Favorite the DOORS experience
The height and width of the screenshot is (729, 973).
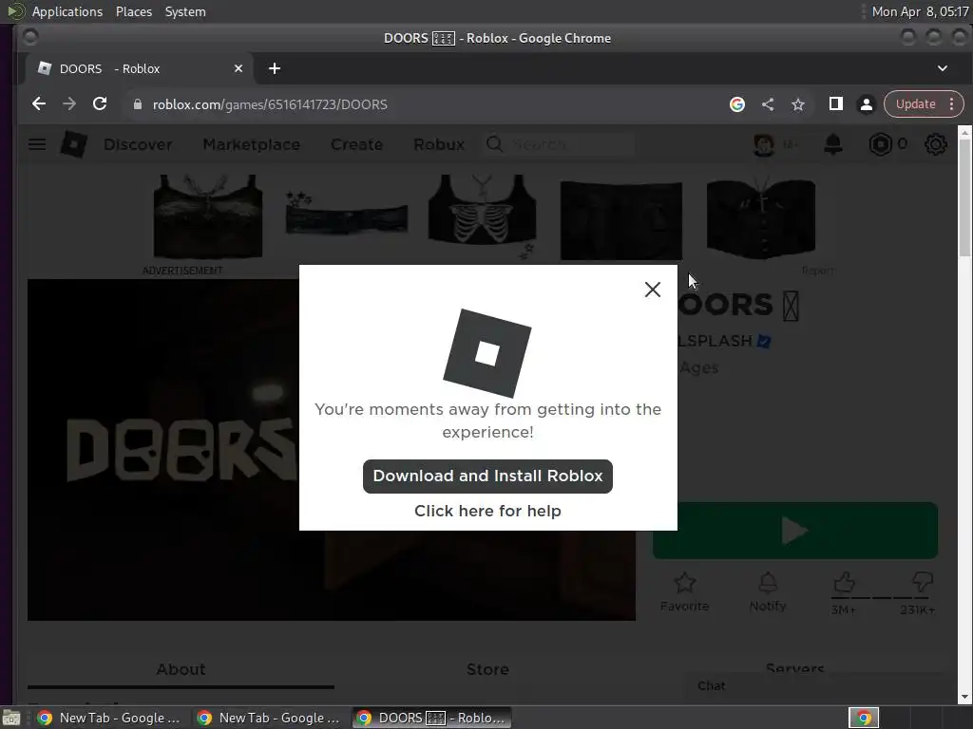coord(684,592)
